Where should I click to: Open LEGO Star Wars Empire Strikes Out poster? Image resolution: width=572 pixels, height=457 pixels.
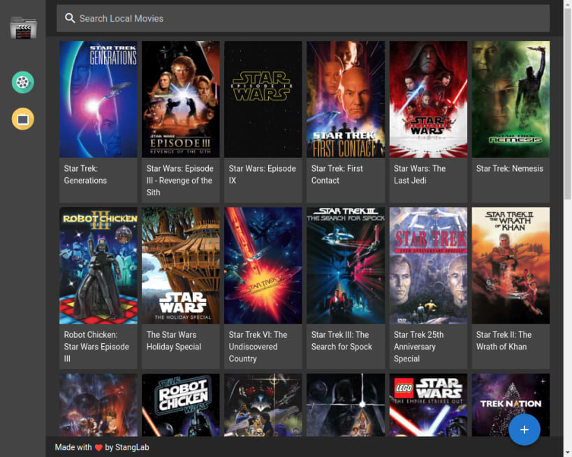click(x=428, y=405)
